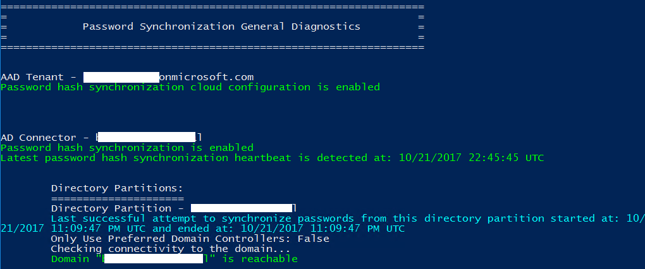The image size is (645, 269).
Task: Click the 22:45:45 UTC heartbeat timestamp
Action: pos(506,158)
